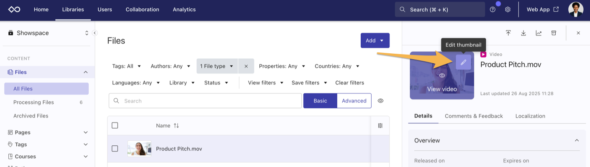Download the Product Pitch.mov file
590x167 pixels.
(523, 33)
